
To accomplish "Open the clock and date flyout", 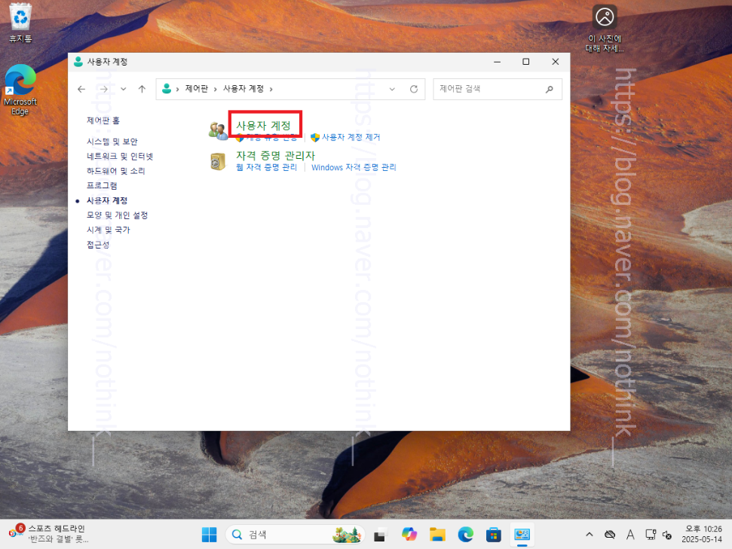I will [x=703, y=534].
